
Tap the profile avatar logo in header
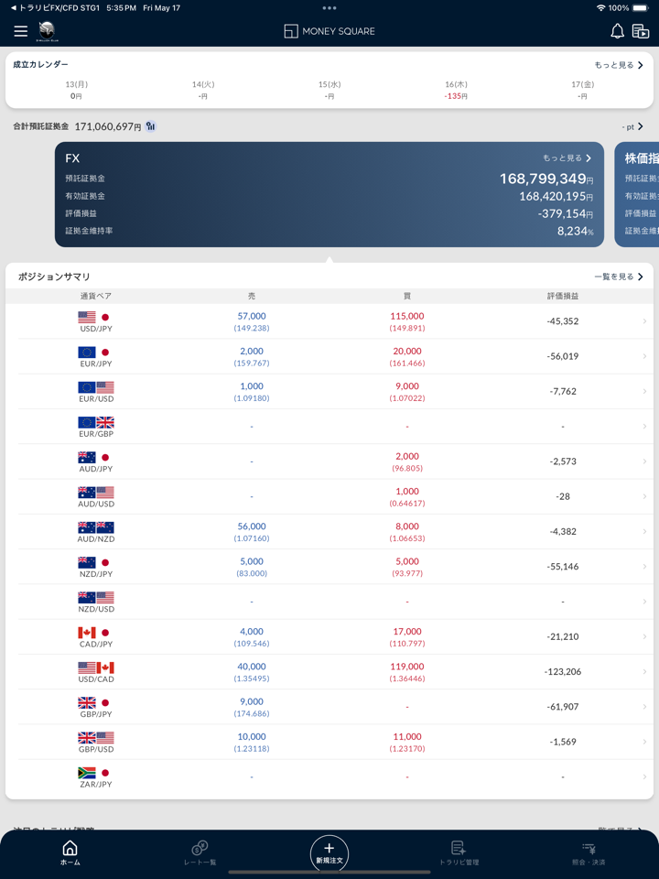pyautogui.click(x=47, y=31)
